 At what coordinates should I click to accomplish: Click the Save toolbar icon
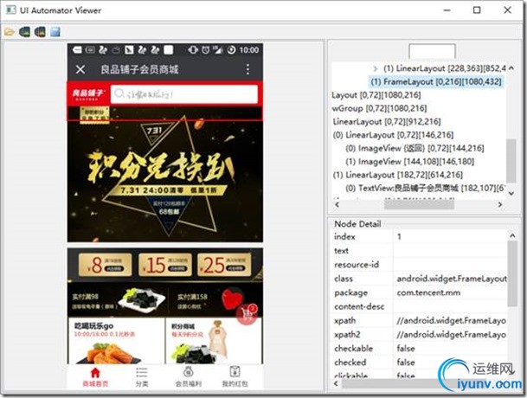pos(55,32)
